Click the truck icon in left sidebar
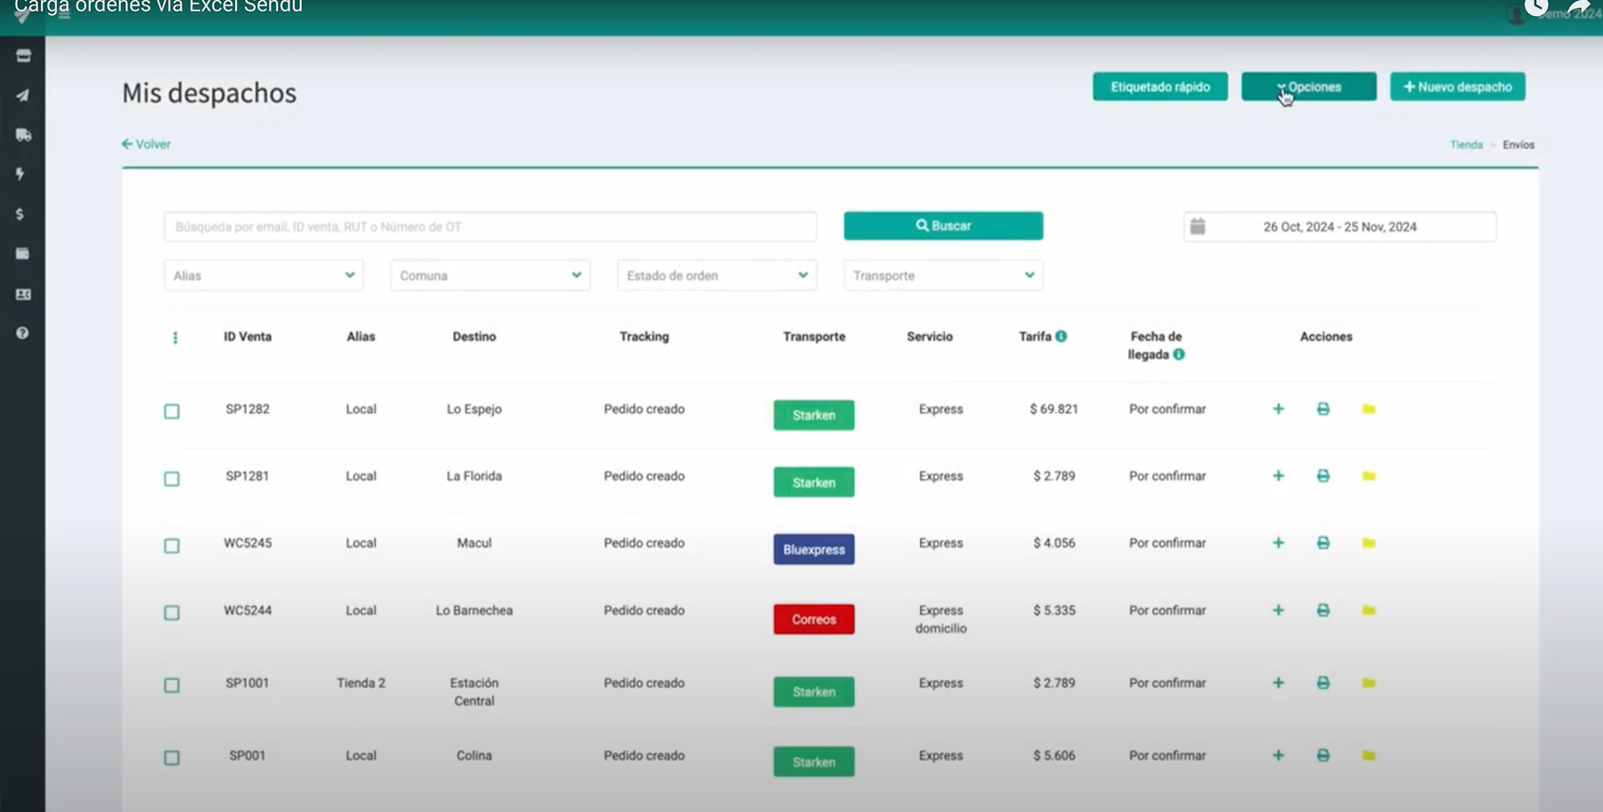The width and height of the screenshot is (1603, 812). click(x=23, y=135)
